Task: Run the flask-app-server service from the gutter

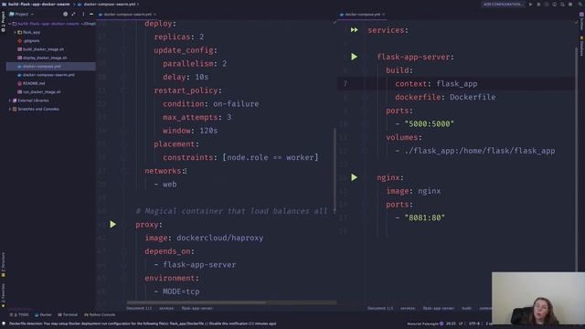Action: (354, 57)
